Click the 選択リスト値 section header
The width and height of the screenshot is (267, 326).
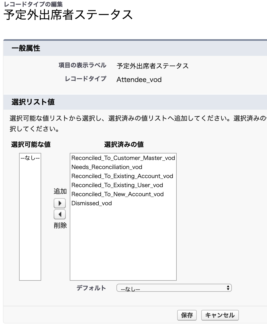pyautogui.click(x=33, y=102)
